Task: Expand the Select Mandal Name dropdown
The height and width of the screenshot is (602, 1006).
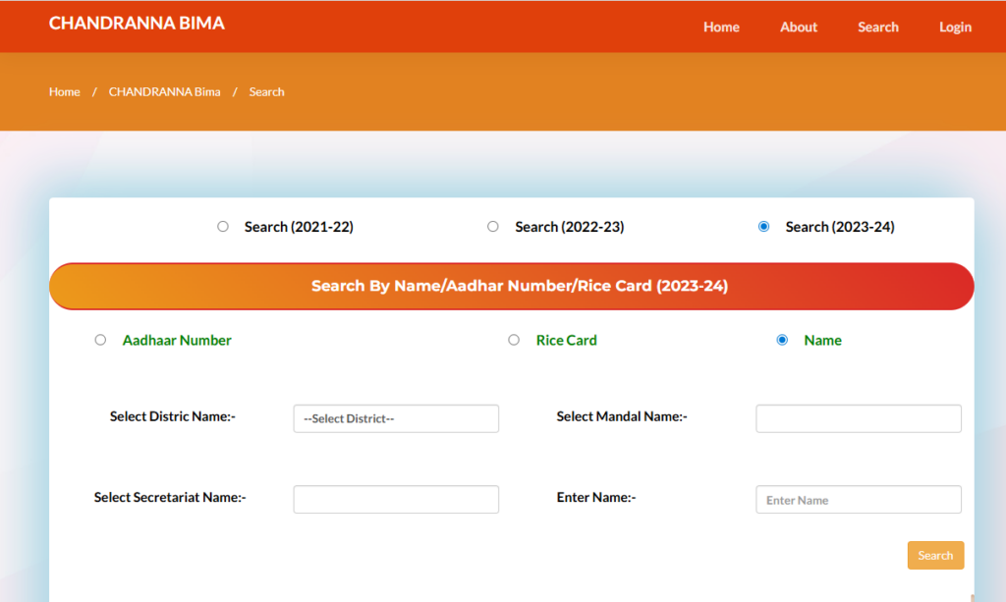Action: [x=858, y=418]
